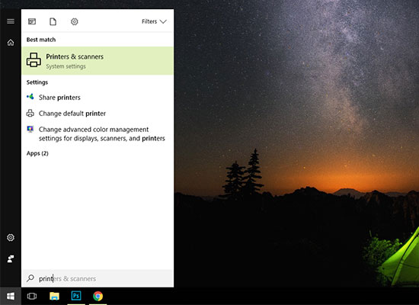This screenshot has height=305, width=419.
Task: Open the hamburger menu in search sidebar
Action: 11,21
